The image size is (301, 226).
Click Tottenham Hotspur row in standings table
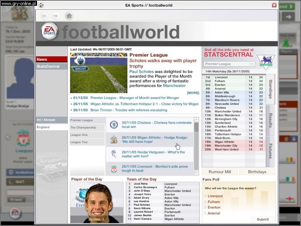pos(234,134)
